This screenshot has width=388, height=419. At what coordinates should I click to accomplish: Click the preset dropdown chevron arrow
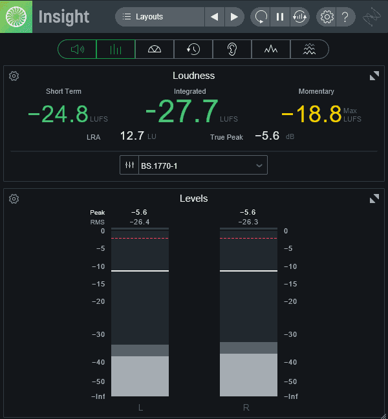click(x=259, y=166)
